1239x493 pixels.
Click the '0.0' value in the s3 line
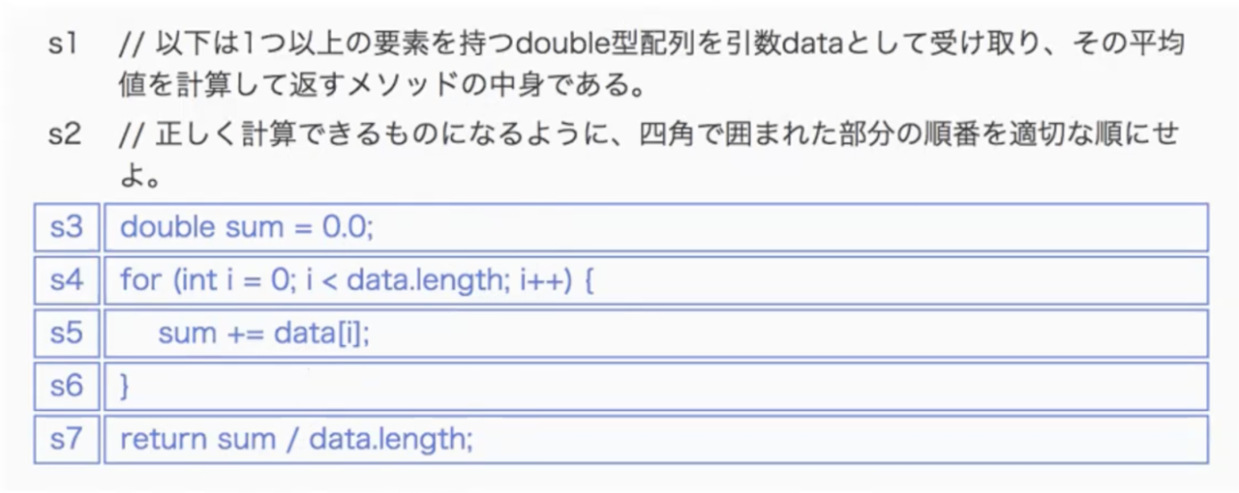click(343, 227)
